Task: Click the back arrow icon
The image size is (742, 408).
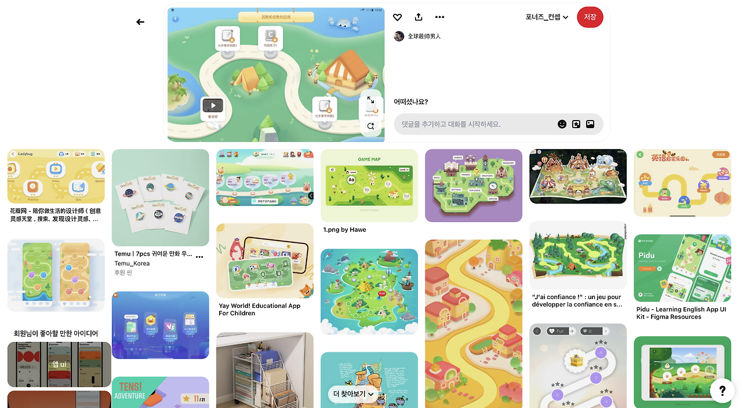Action: click(x=140, y=22)
